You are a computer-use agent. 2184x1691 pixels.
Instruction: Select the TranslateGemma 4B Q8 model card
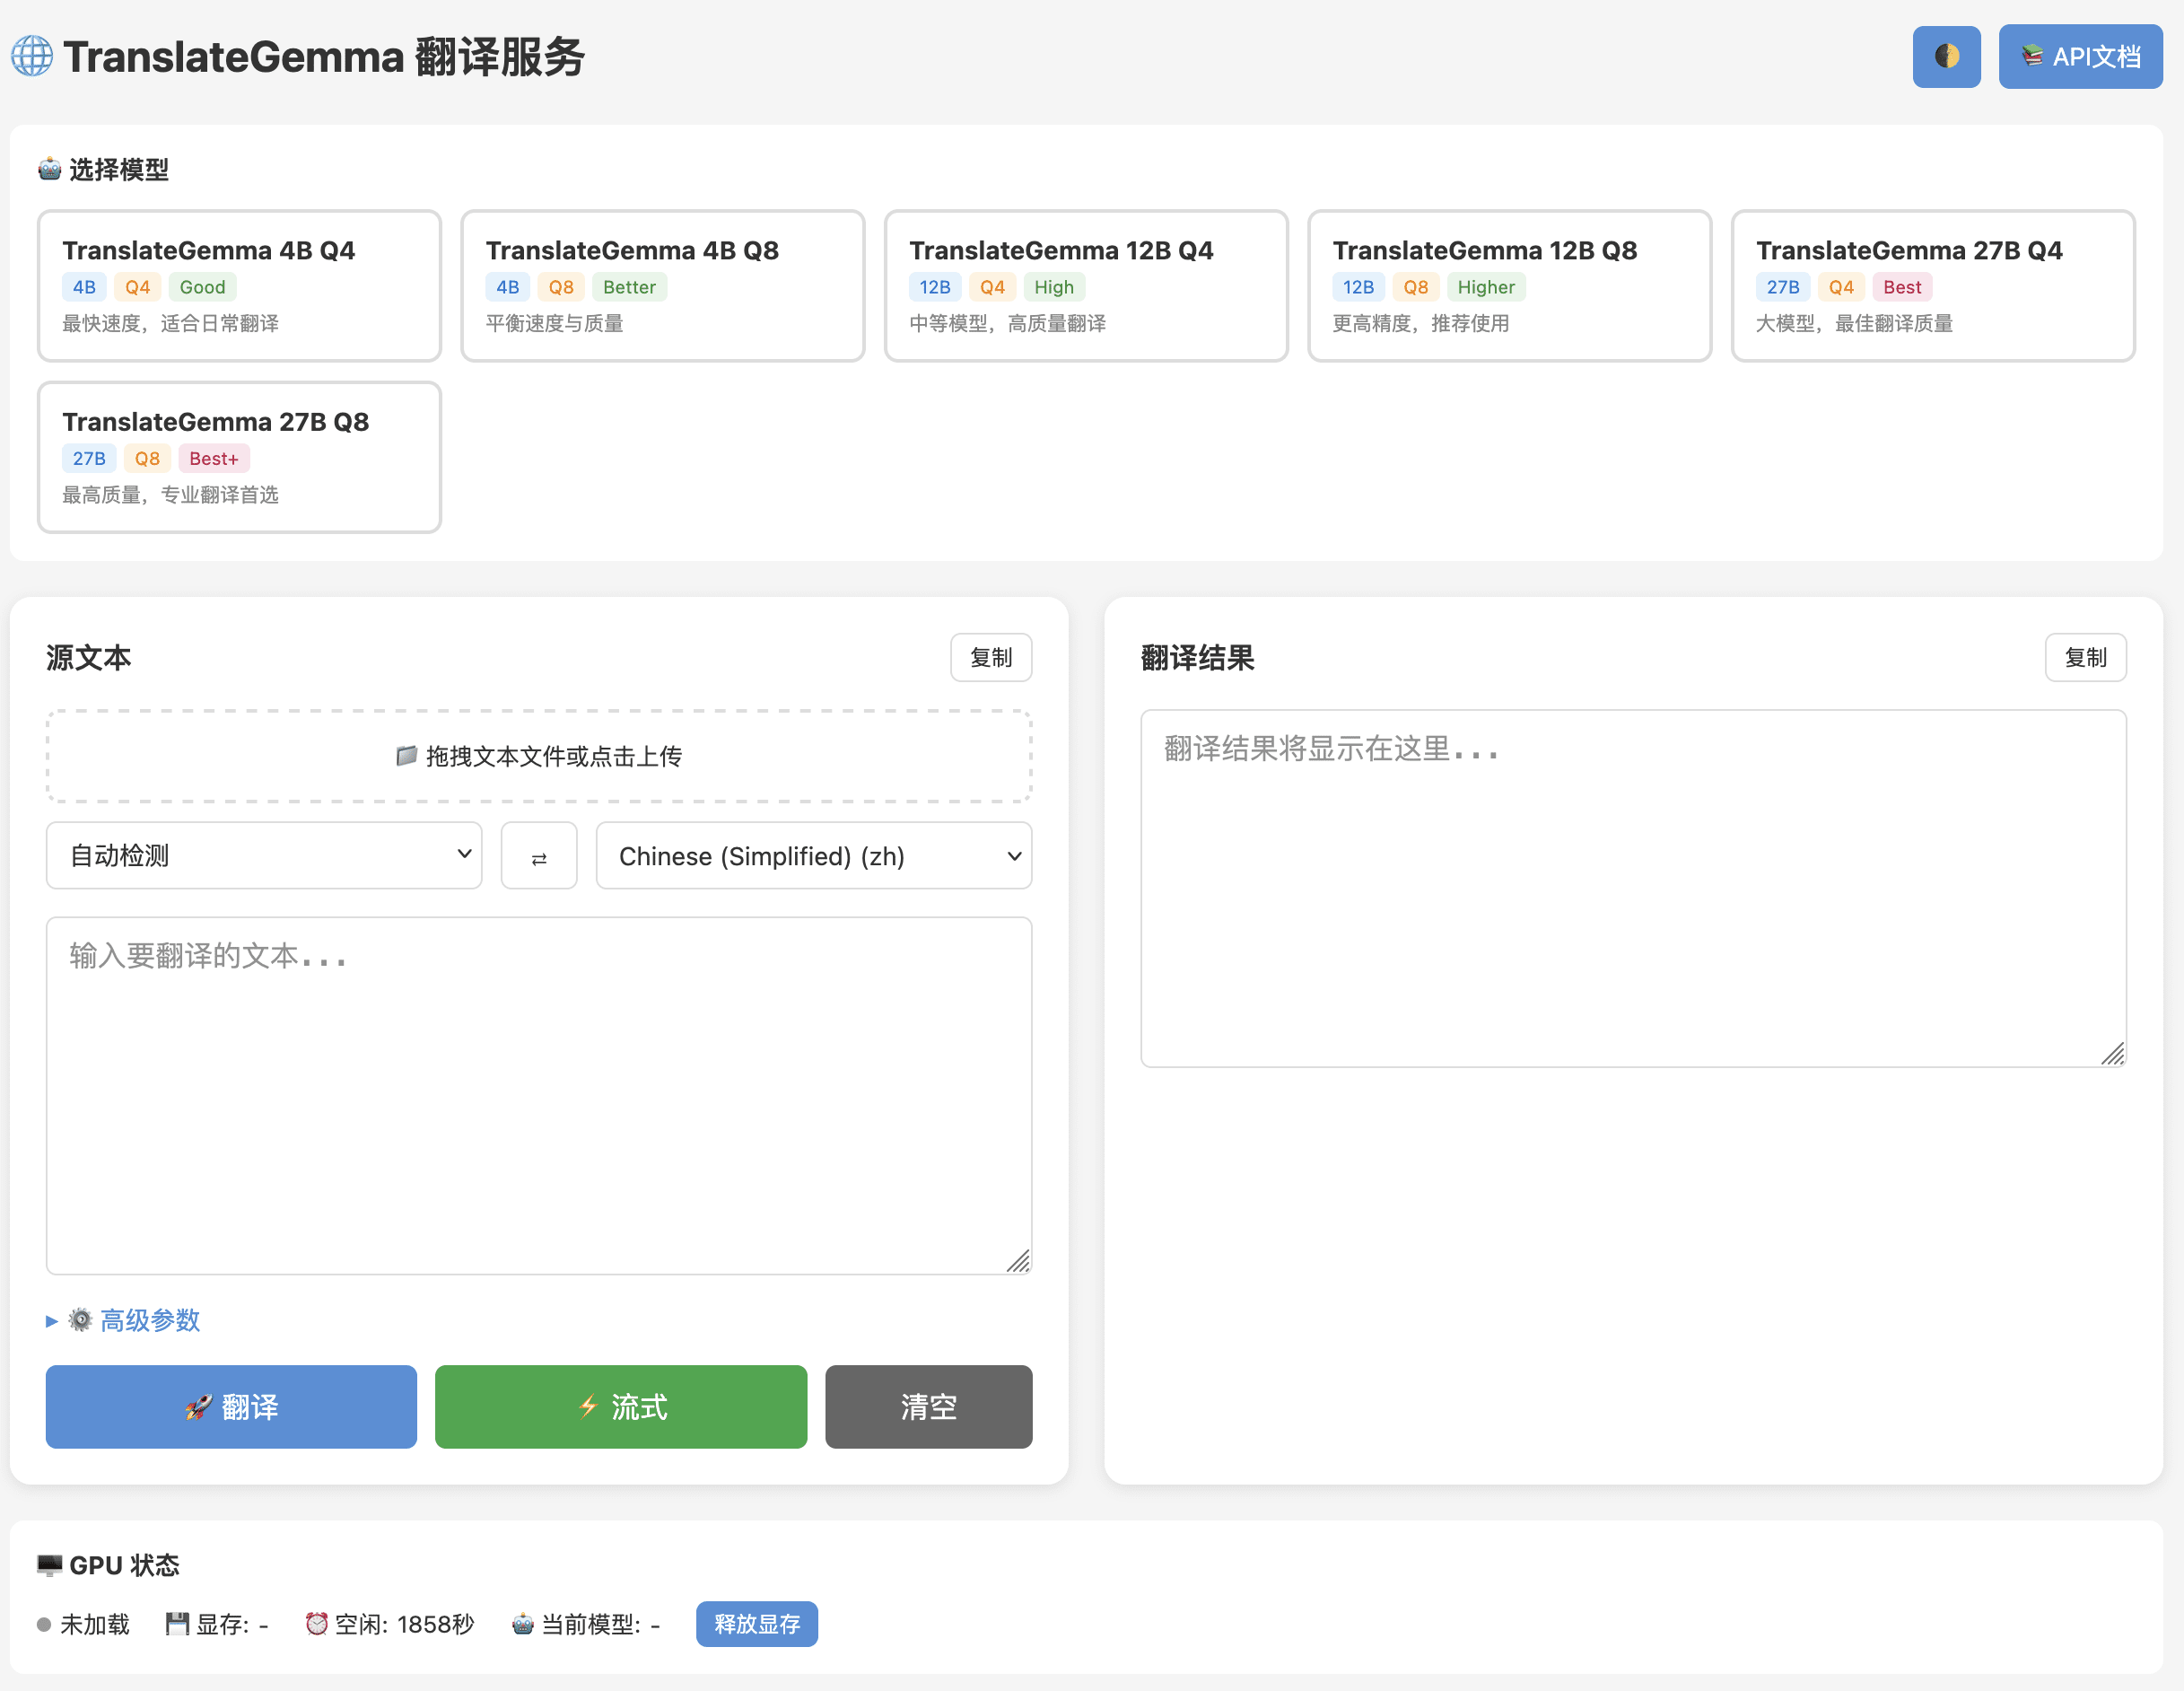click(x=663, y=286)
